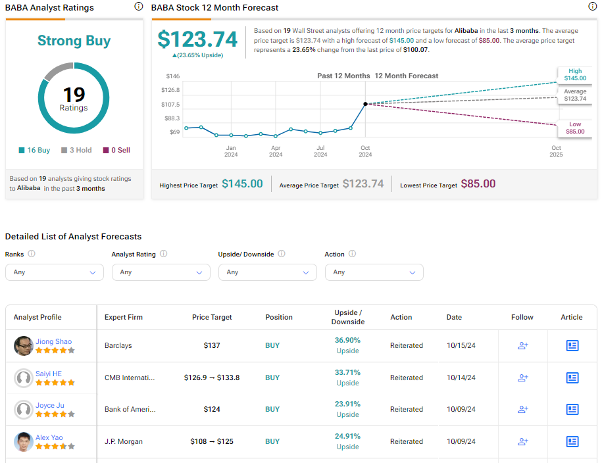This screenshot has width=602, height=463.
Task: Open Joyce Ju analyst profile link
Action: 50,405
